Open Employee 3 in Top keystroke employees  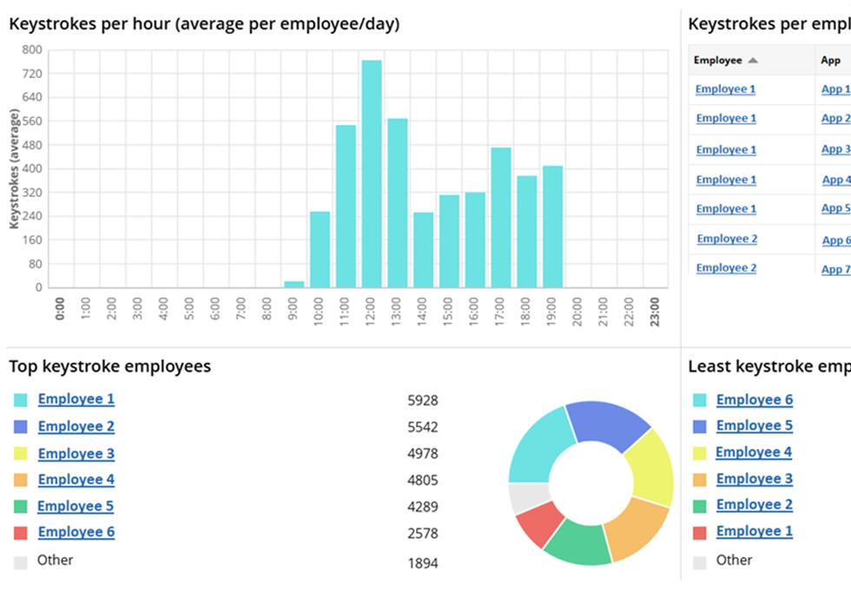tap(76, 453)
